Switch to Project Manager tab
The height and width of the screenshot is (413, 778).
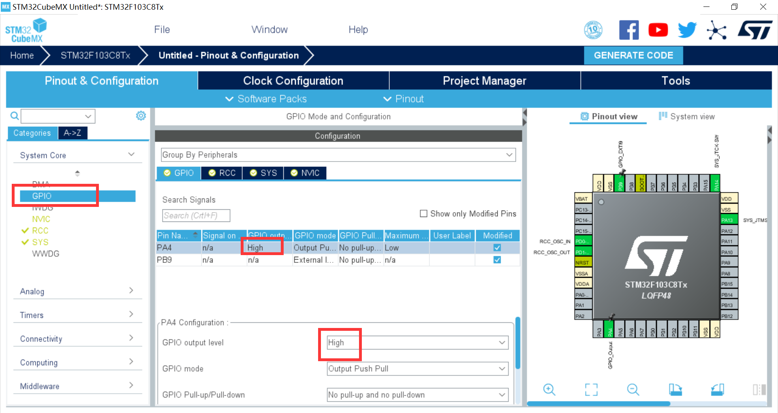click(485, 81)
